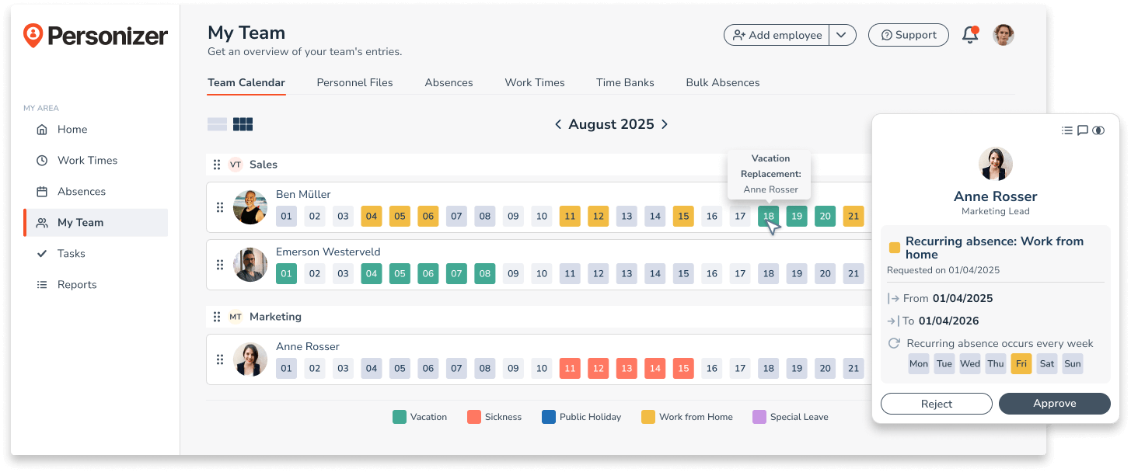Switch to the Absences tab

[x=449, y=82]
